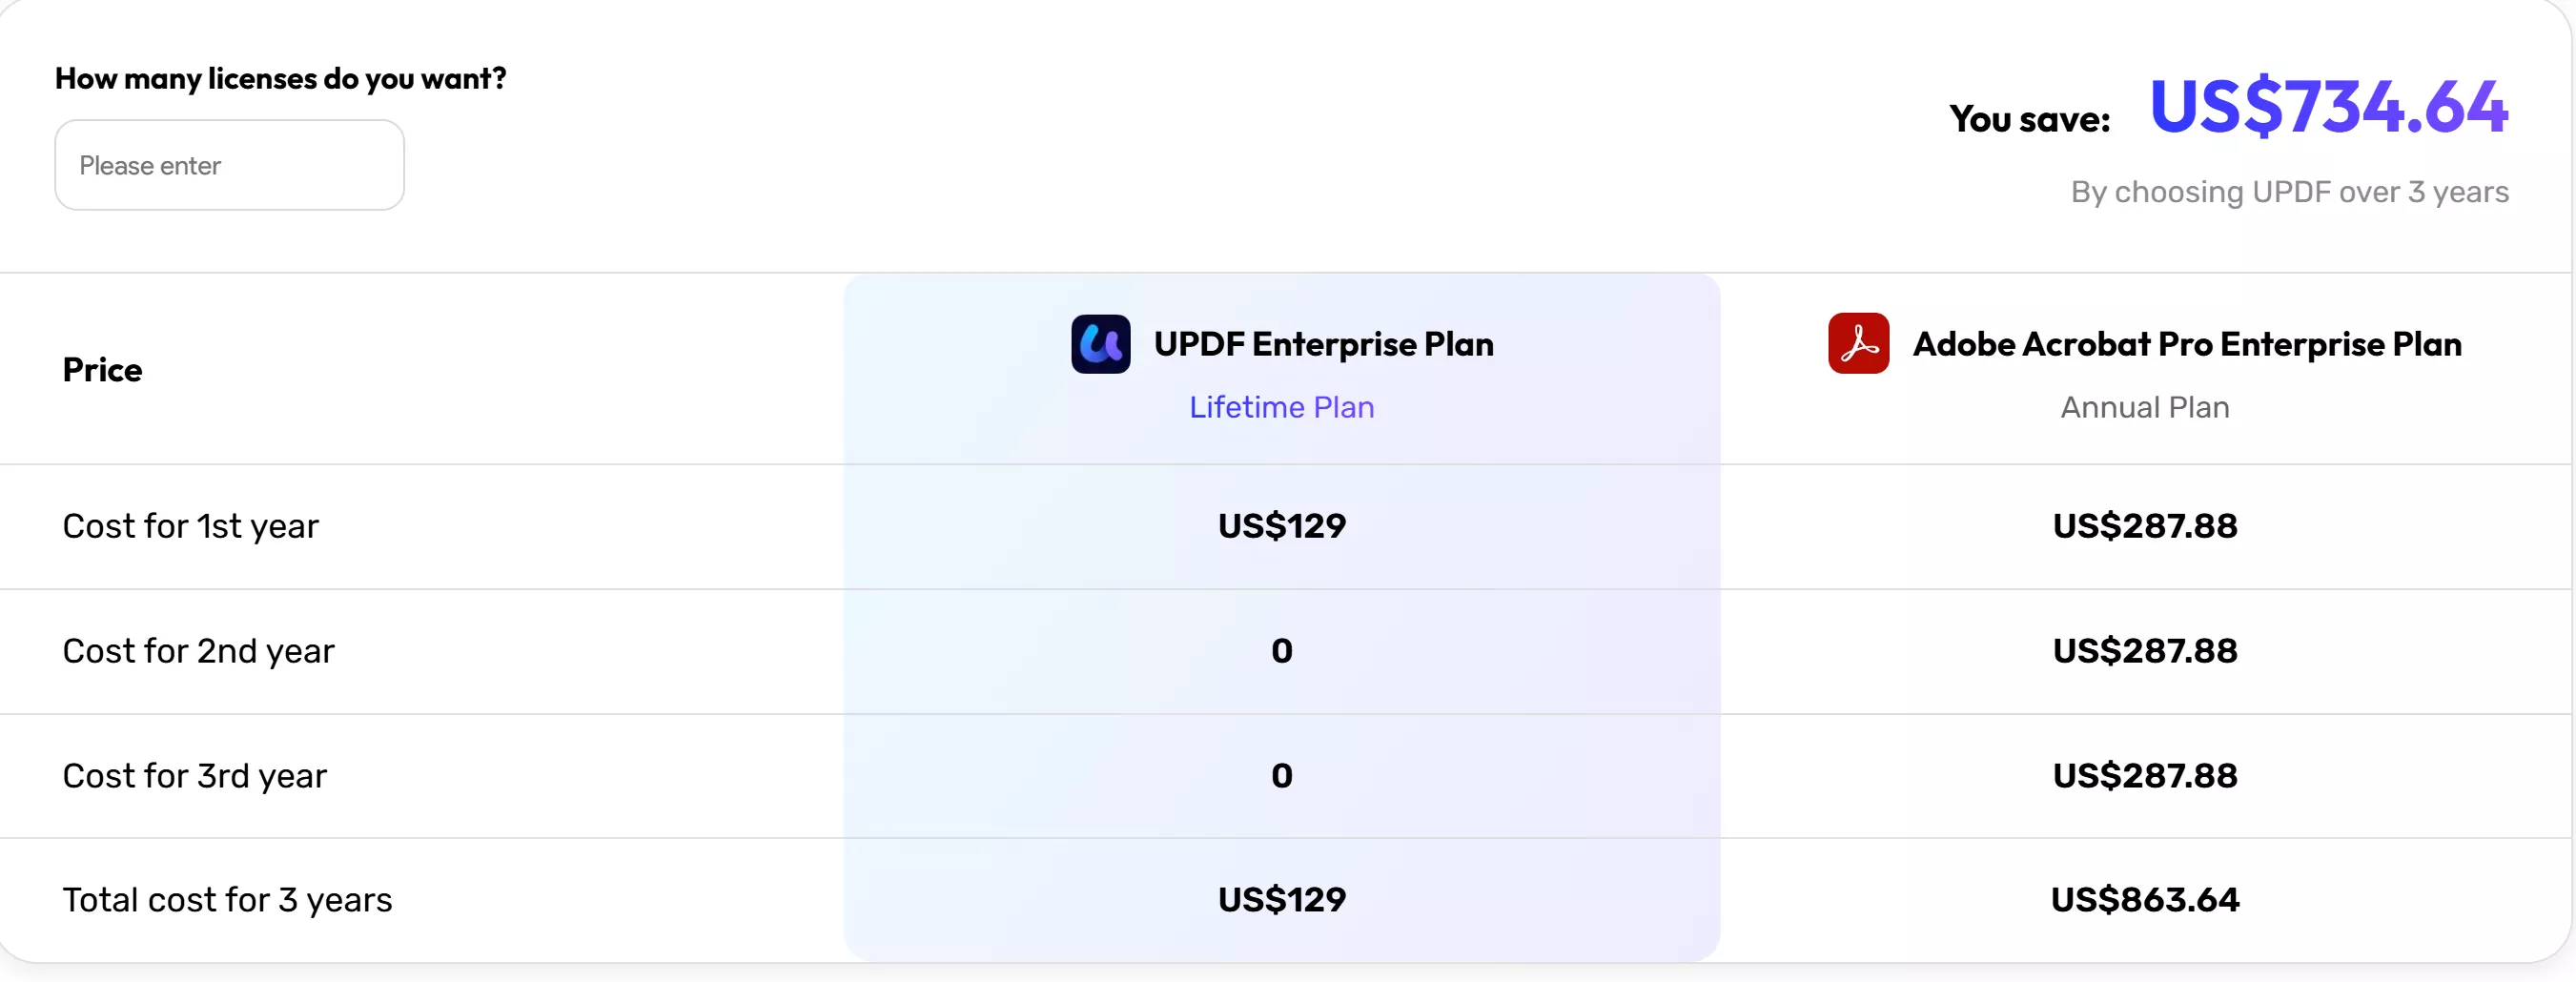The image size is (2576, 982).
Task: Select the UPDF Enterprise Plan header
Action: tap(1322, 344)
